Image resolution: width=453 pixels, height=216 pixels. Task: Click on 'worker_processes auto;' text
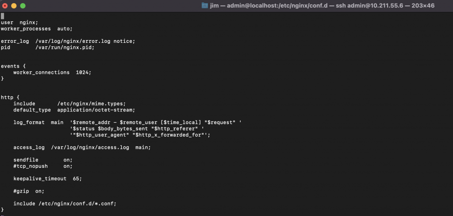[x=37, y=29]
